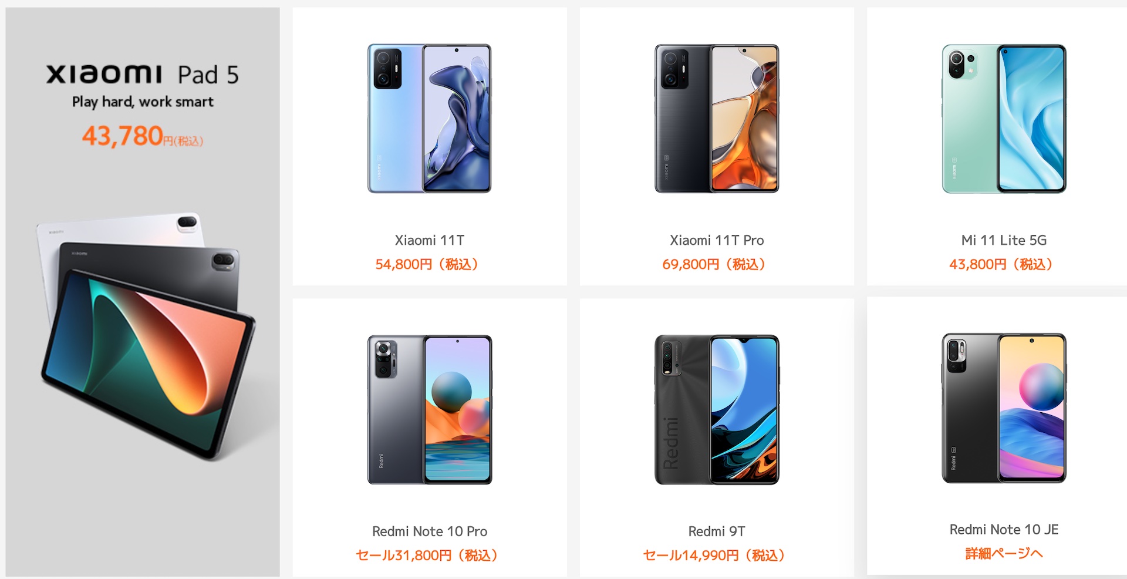Open the Mi 11 Lite 5G name link
This screenshot has width=1127, height=579.
tap(1004, 240)
